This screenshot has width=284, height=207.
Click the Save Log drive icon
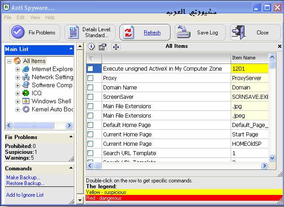pos(184,32)
